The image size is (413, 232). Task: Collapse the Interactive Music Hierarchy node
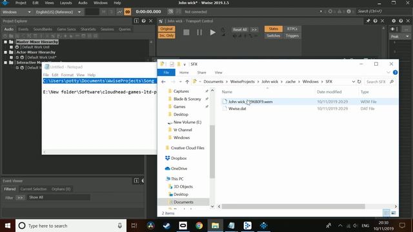pyautogui.click(x=5, y=63)
